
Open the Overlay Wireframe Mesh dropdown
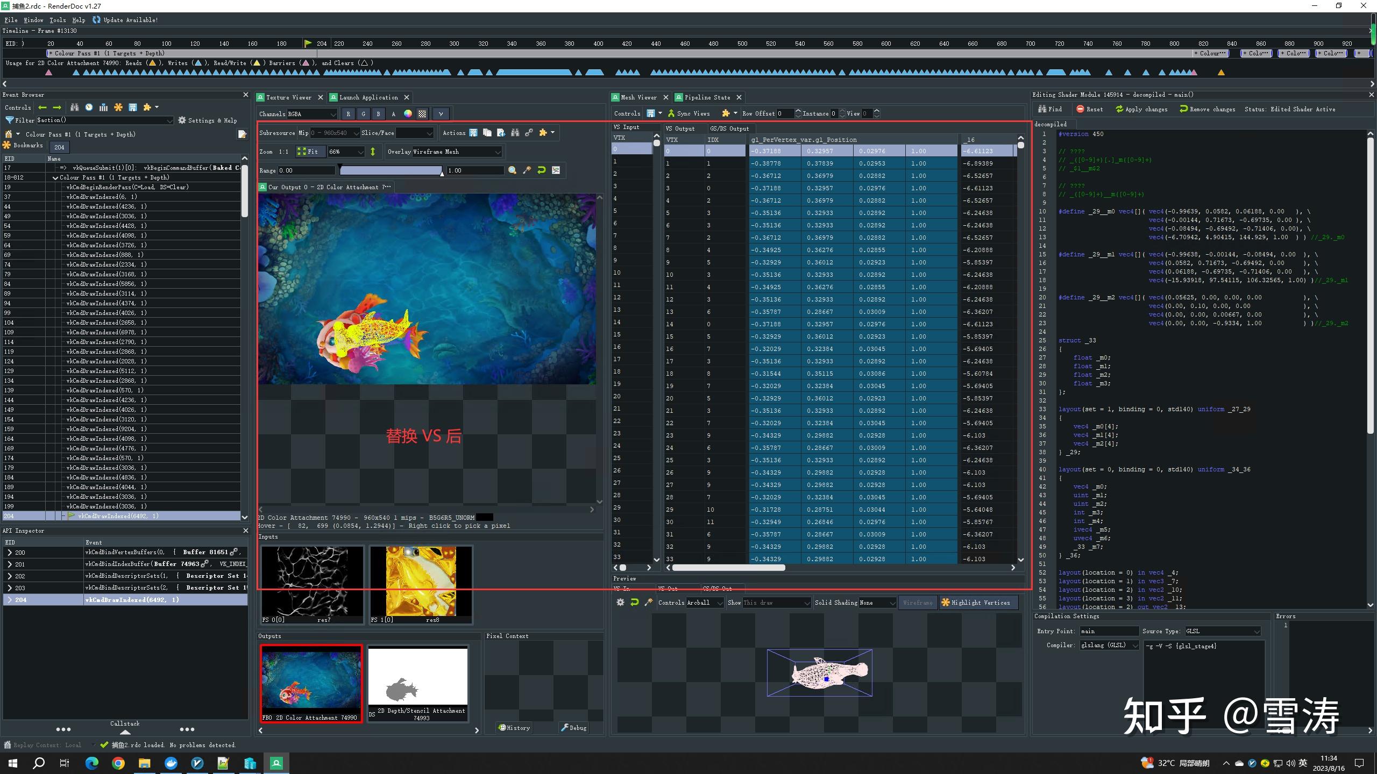tap(457, 152)
